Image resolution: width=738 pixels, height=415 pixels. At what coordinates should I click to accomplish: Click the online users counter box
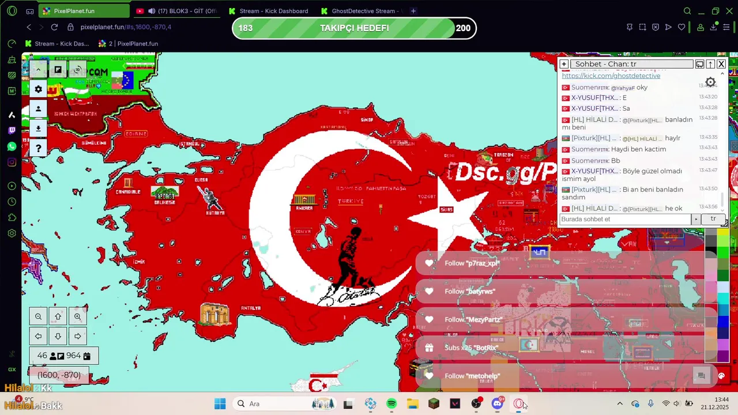tap(63, 356)
